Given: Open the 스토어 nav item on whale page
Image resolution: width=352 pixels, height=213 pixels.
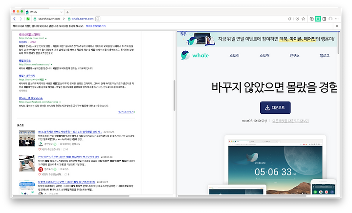Looking at the screenshot, I should click(x=264, y=55).
